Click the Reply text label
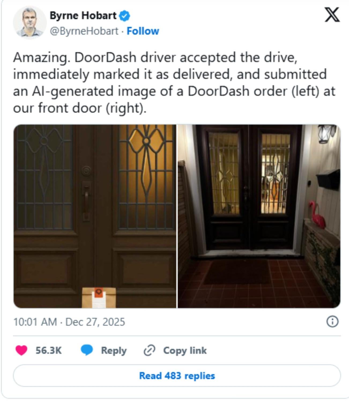 [114, 350]
